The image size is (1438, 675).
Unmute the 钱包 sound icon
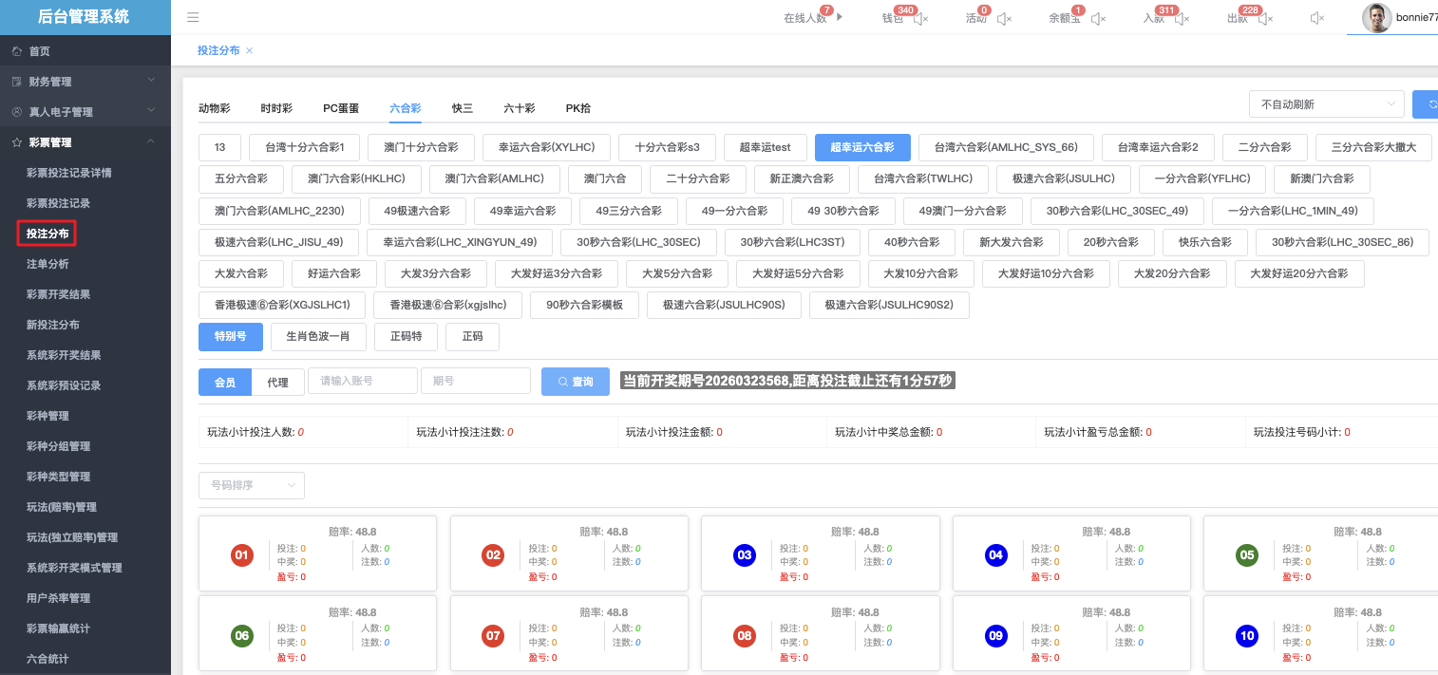pos(920,19)
